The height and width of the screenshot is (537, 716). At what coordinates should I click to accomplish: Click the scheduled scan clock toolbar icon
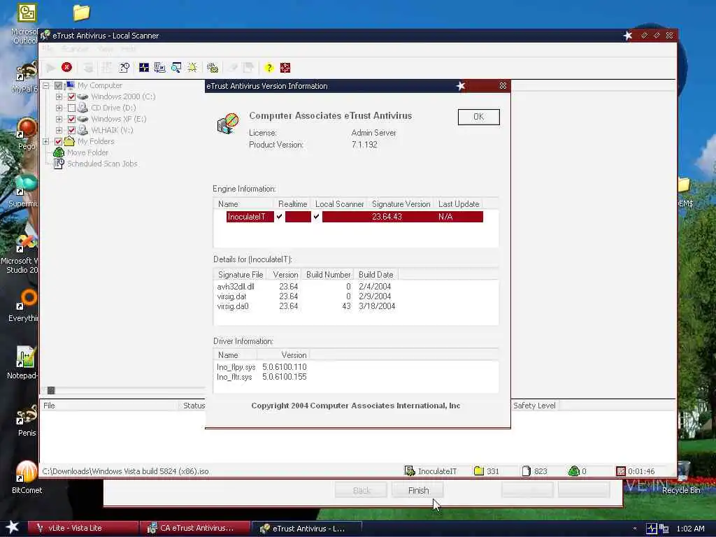pyautogui.click(x=124, y=68)
